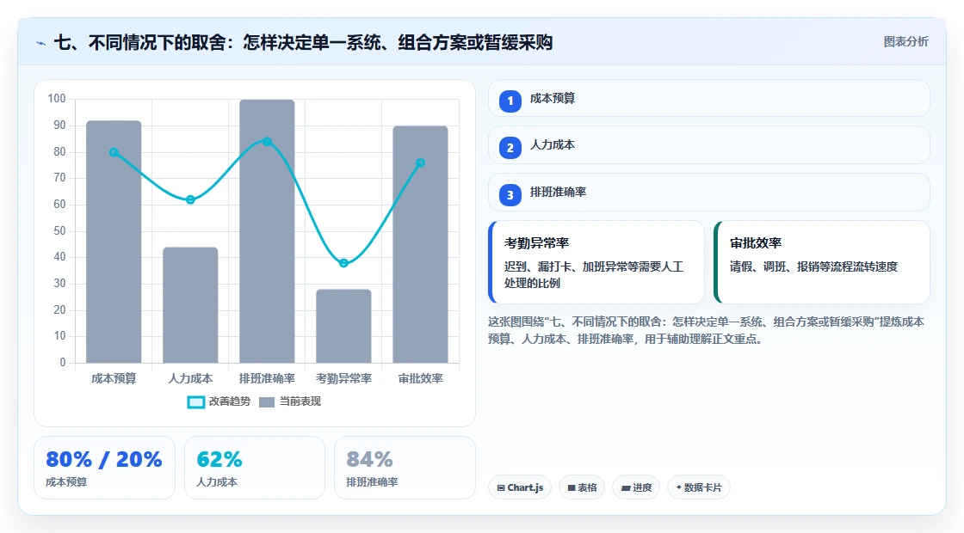This screenshot has width=964, height=533.
Task: Click the summary paragraph starting 这张图围绕
Action: point(706,330)
